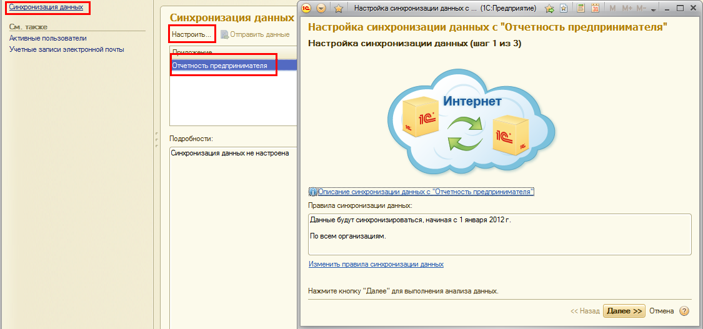Open the calendar icon in title bar

point(595,8)
